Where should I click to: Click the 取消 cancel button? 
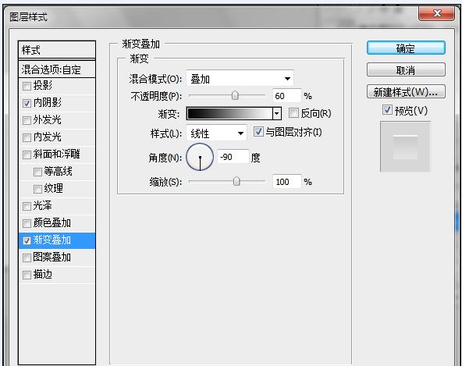click(406, 69)
